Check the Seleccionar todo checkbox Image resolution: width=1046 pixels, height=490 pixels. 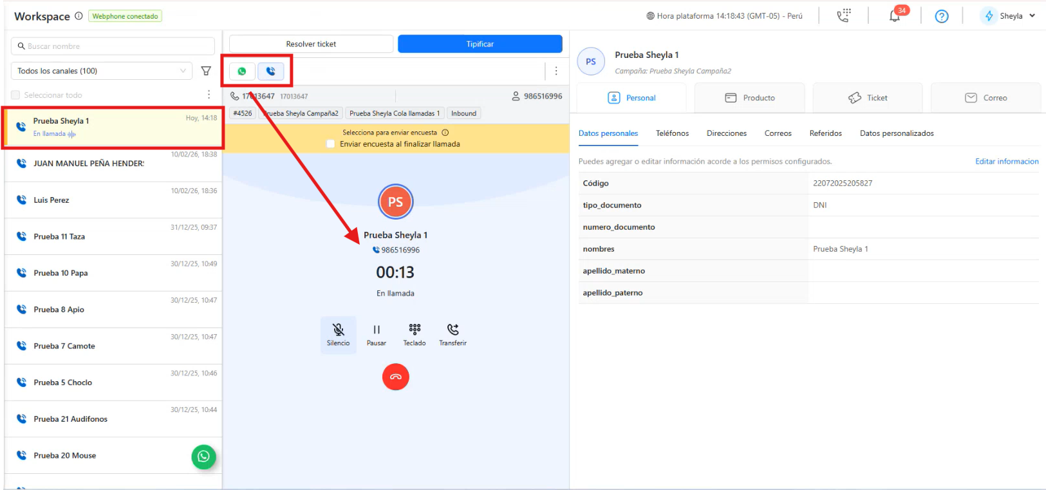(15, 95)
